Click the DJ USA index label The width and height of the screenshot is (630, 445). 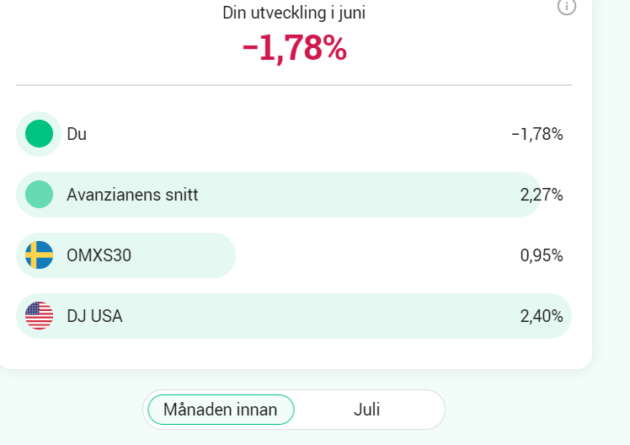[x=94, y=316]
